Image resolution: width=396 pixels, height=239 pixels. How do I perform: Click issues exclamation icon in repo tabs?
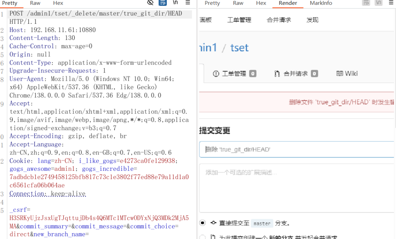pyautogui.click(x=216, y=74)
